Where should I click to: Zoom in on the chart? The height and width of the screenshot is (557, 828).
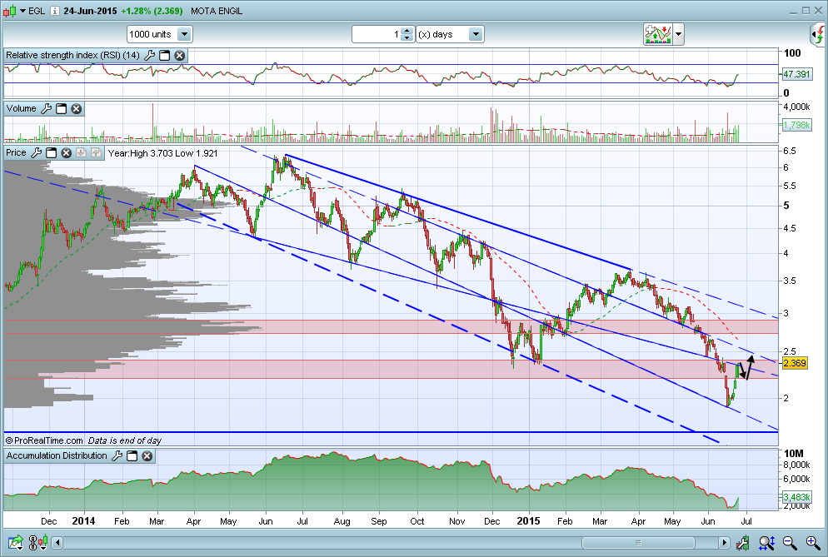[x=813, y=542]
